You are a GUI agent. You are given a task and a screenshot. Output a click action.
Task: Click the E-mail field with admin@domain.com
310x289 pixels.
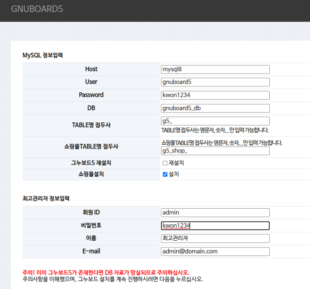[x=215, y=251]
